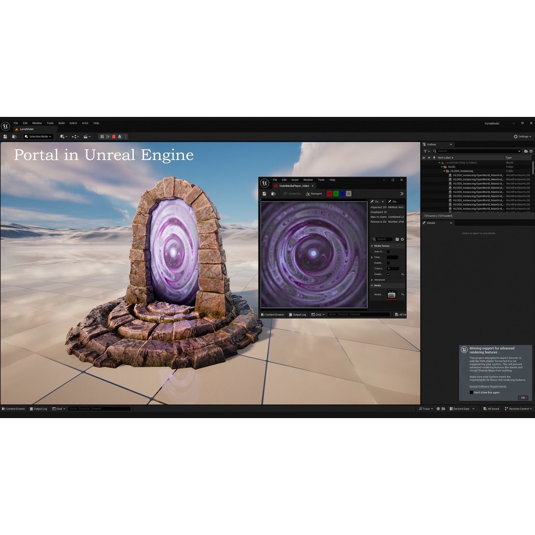Viewport: 535px width, 535px height.
Task: Open the Window menu in texture editor
Action: tap(308, 180)
